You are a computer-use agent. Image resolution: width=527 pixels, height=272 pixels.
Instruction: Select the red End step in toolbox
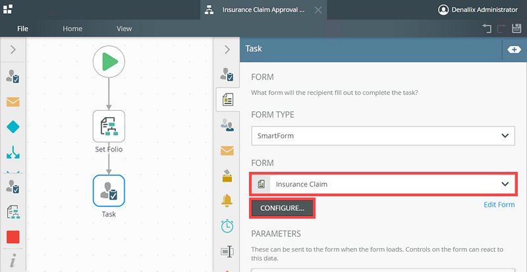(x=13, y=237)
